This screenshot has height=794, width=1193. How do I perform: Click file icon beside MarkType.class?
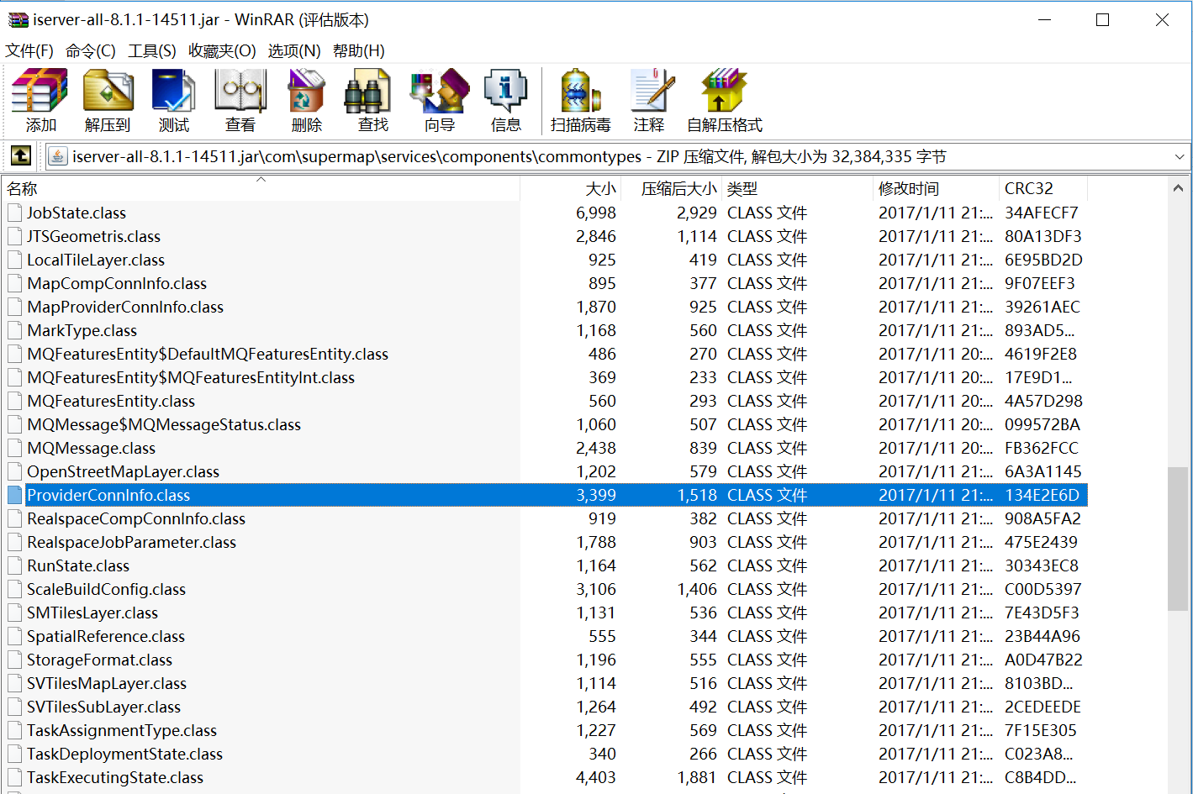pos(14,330)
